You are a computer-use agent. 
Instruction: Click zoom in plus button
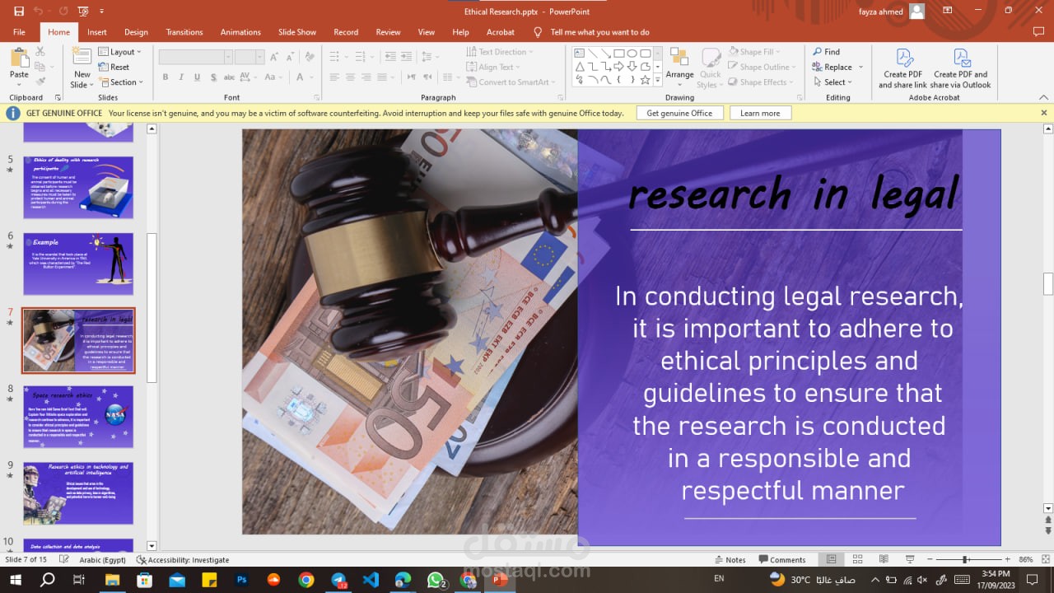(x=1006, y=560)
